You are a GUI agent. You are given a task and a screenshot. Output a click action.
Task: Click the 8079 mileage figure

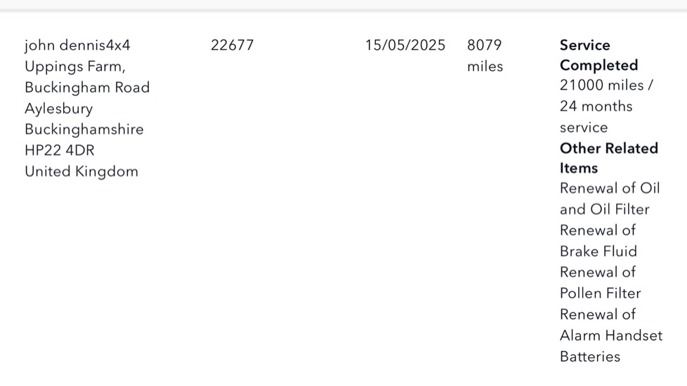point(484,46)
